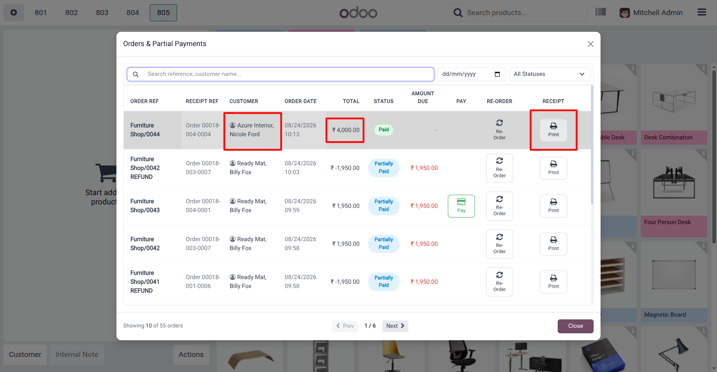Click the orders list vertical scrollbar

[592, 145]
